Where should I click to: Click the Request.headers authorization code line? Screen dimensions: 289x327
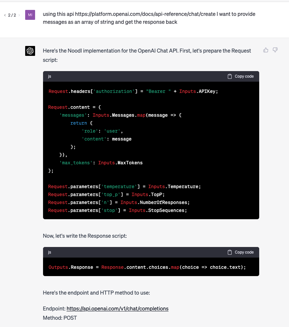[133, 91]
